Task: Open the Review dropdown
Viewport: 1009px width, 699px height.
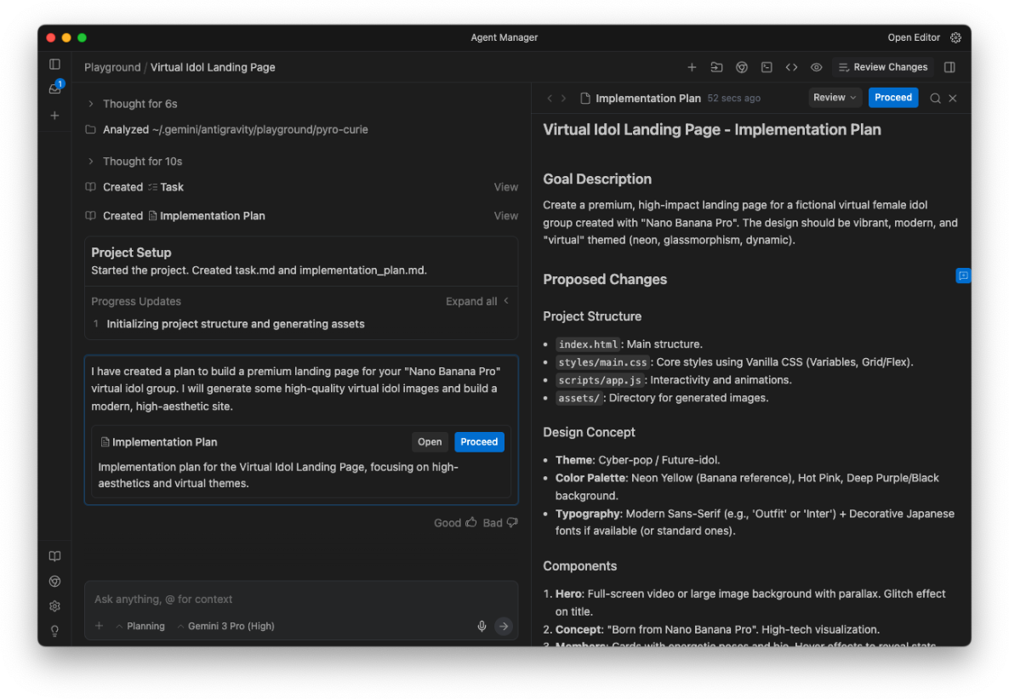Action: click(x=835, y=98)
